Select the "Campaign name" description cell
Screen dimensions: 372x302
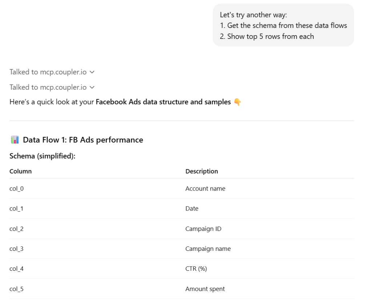(x=208, y=249)
